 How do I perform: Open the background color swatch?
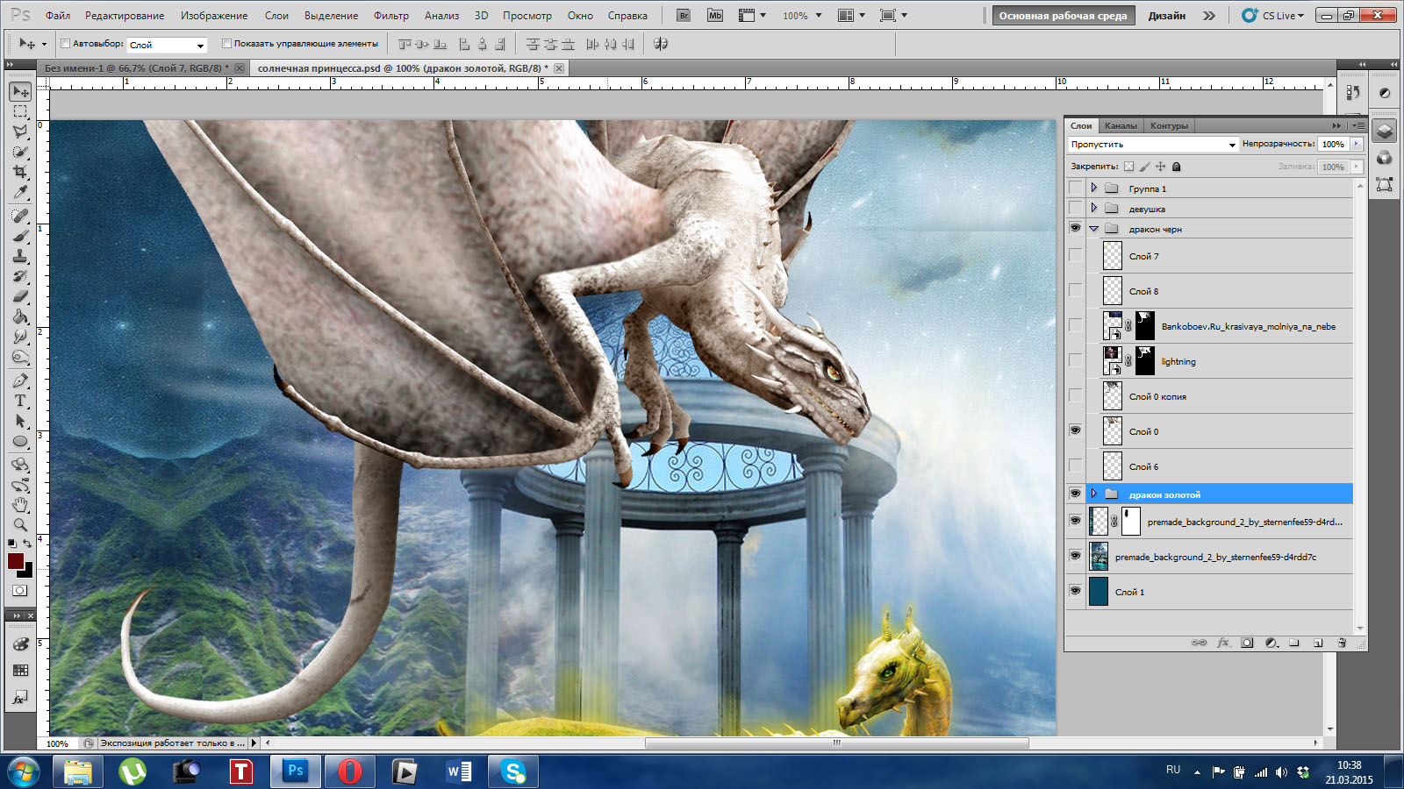27,572
